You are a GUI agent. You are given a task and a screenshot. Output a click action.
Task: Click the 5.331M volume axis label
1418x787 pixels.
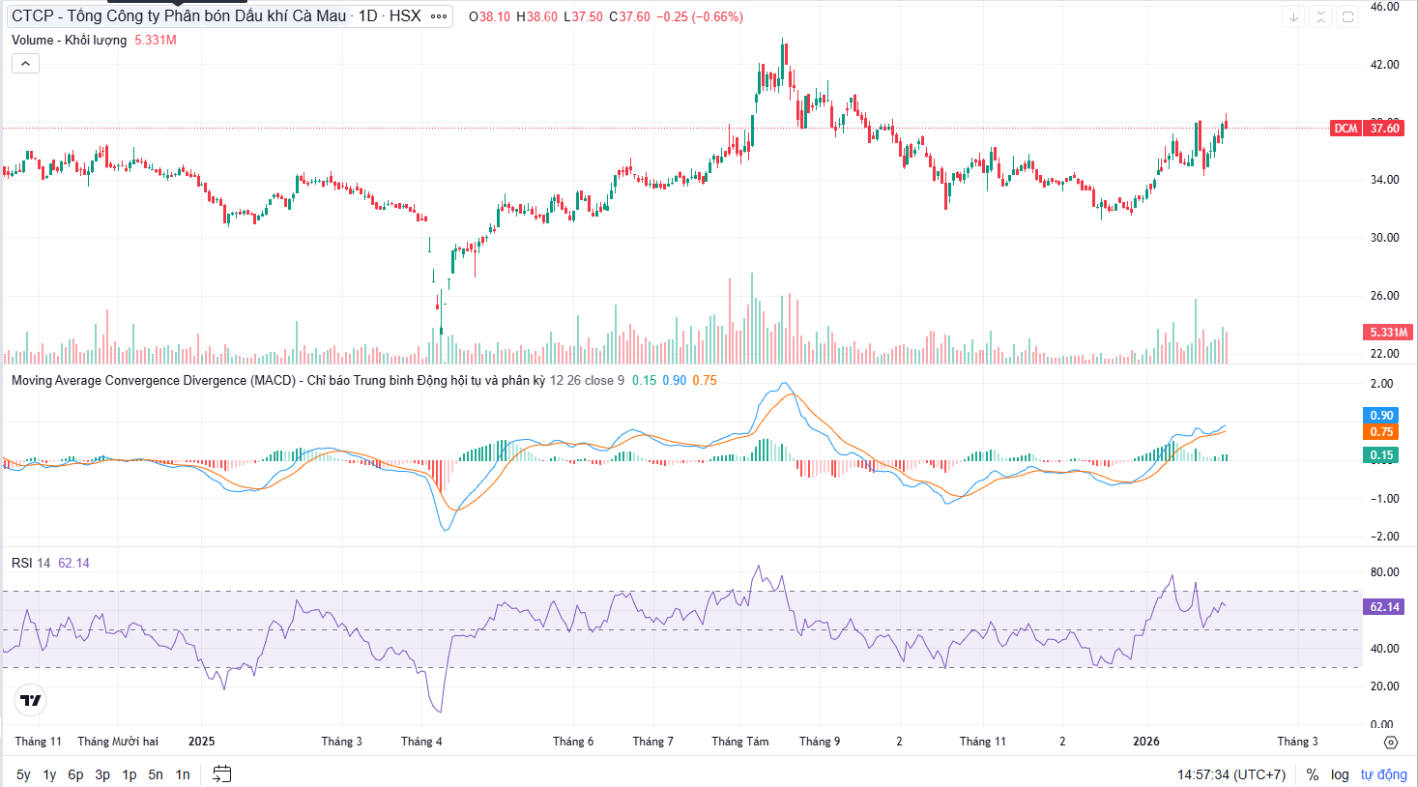[x=1388, y=332]
